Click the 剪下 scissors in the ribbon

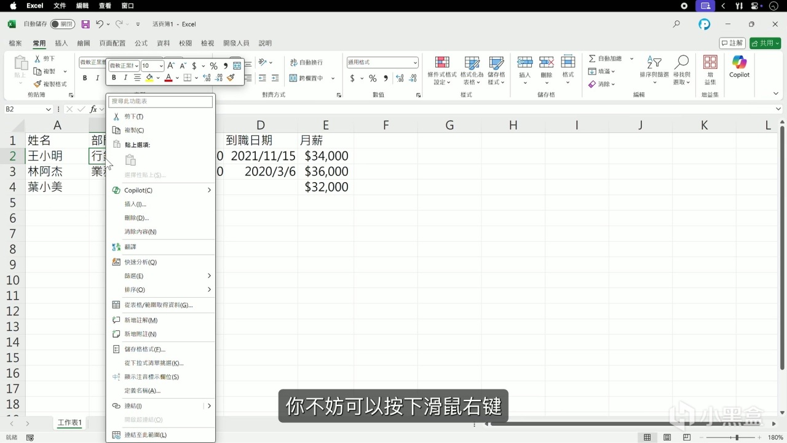pyautogui.click(x=45, y=58)
